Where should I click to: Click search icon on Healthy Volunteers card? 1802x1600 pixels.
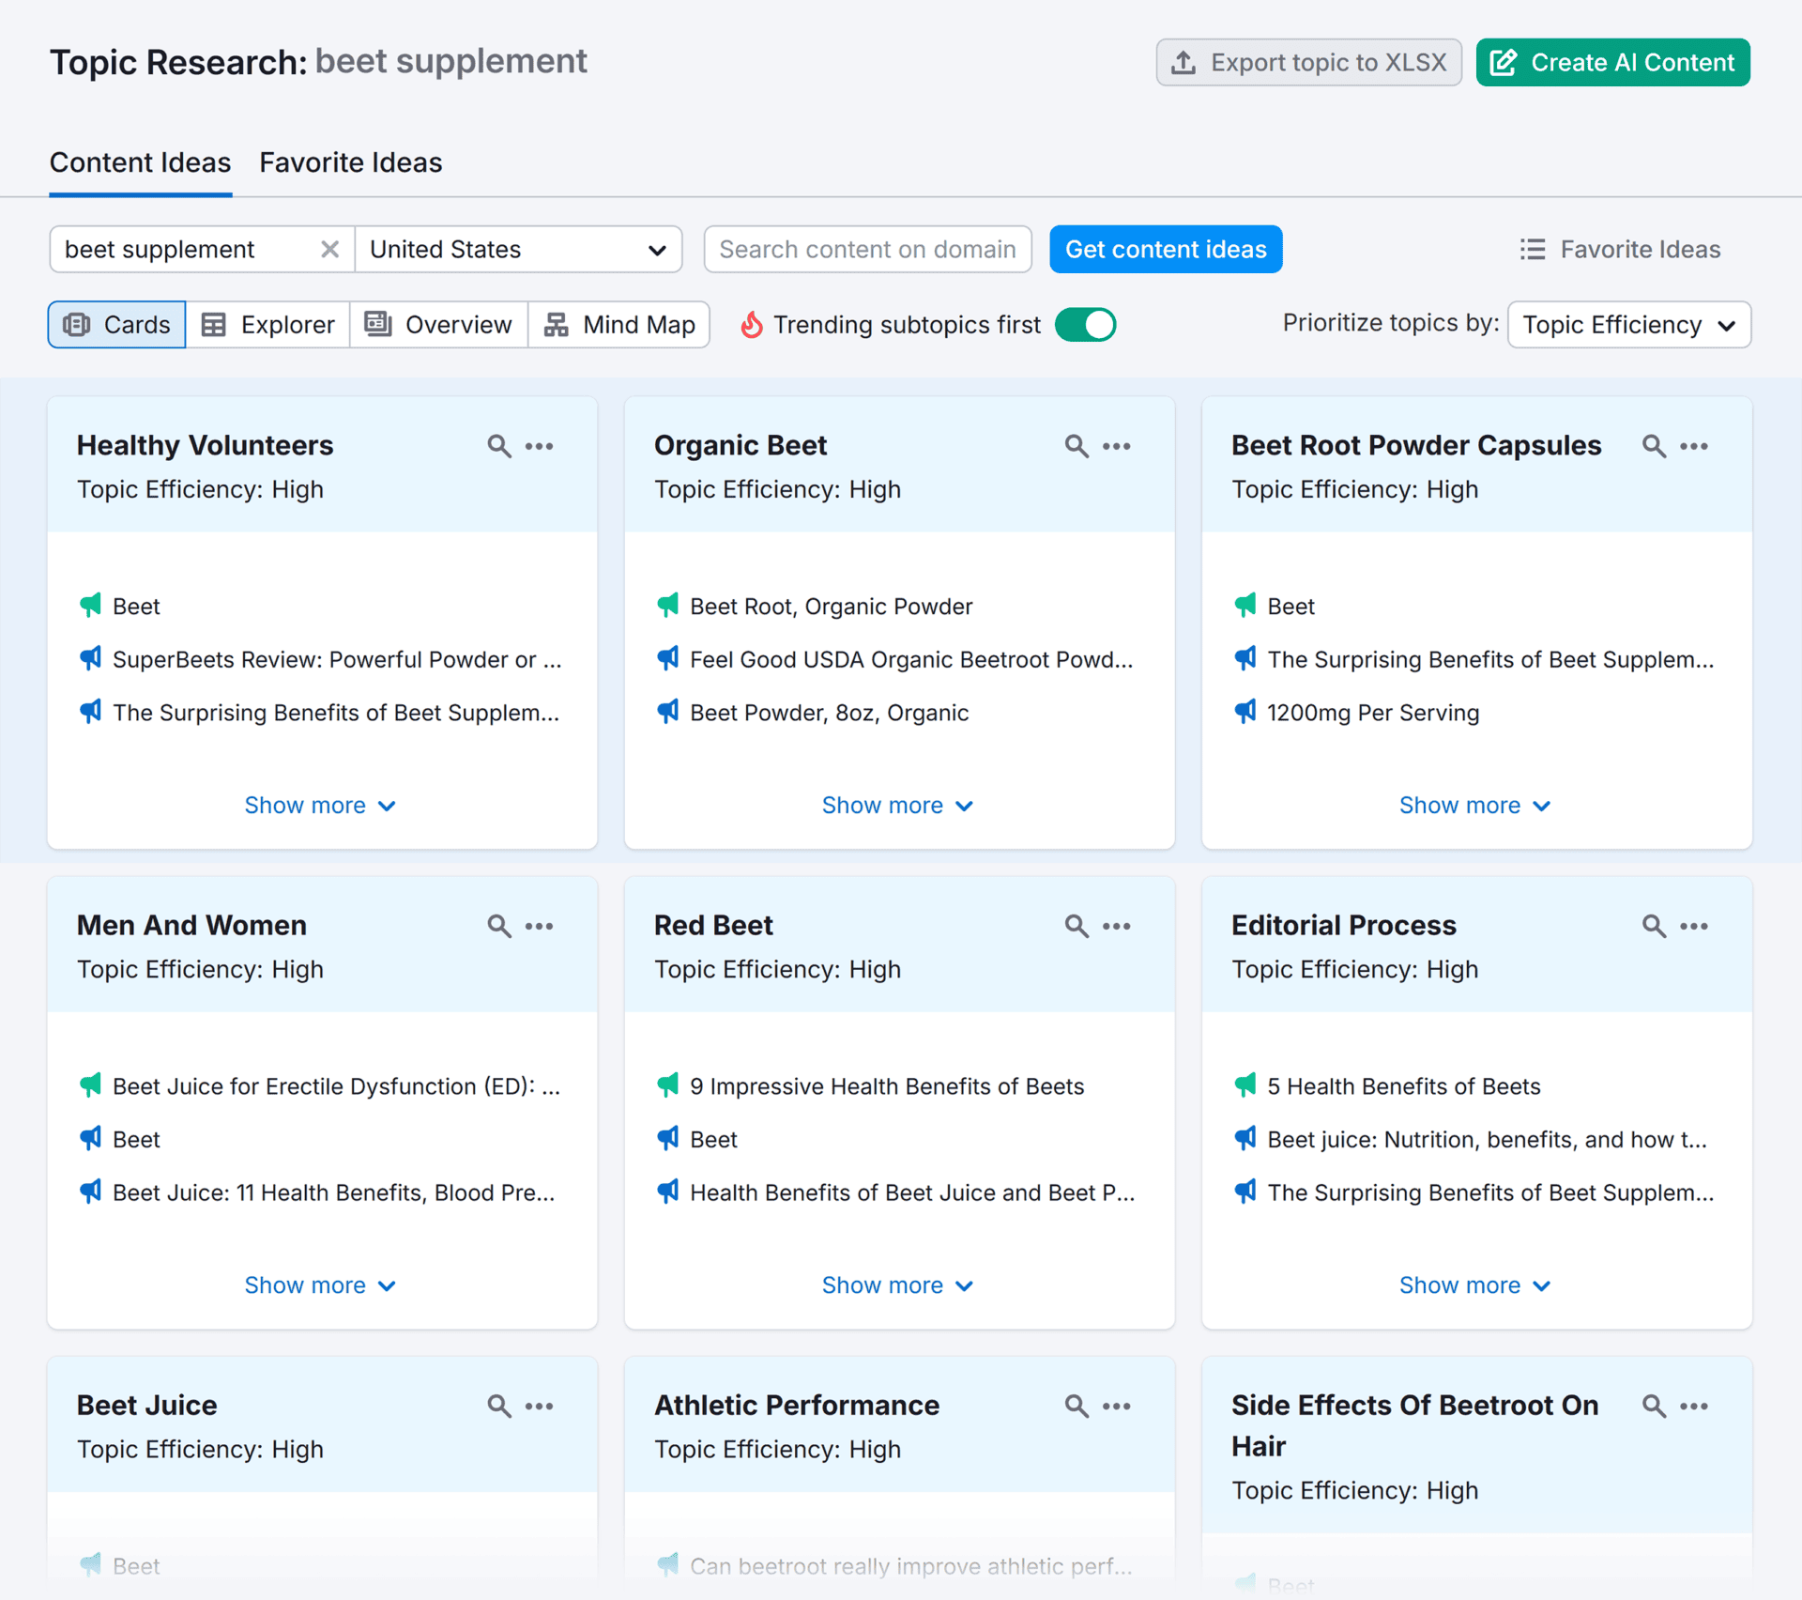499,446
